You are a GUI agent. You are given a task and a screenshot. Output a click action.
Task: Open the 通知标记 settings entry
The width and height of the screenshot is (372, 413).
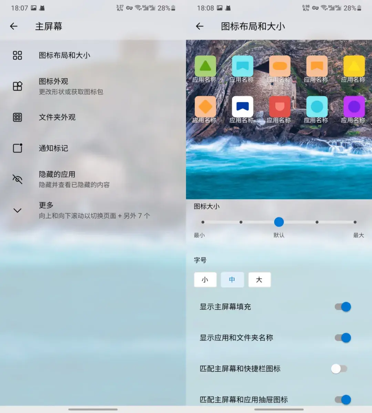coord(54,148)
